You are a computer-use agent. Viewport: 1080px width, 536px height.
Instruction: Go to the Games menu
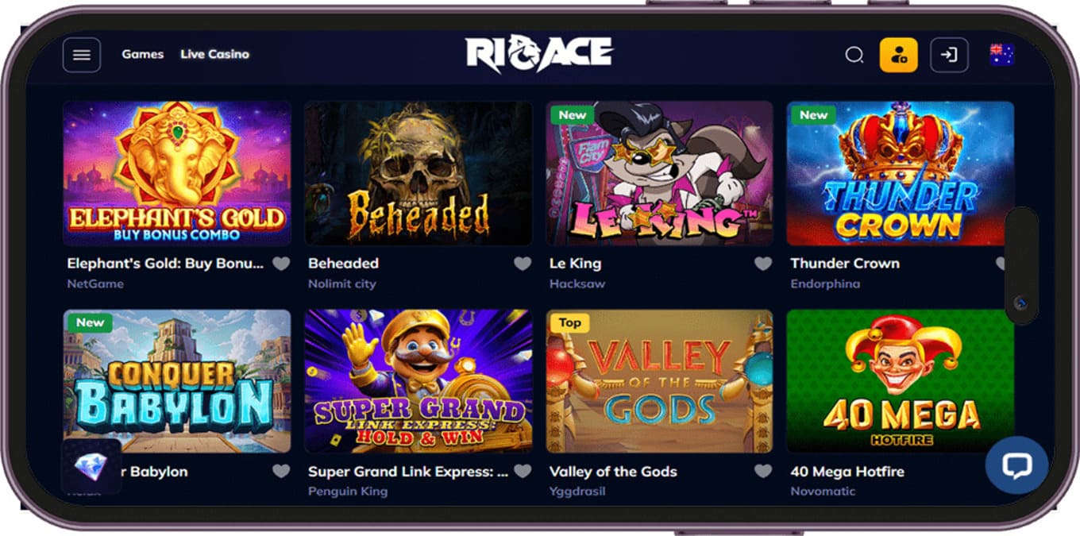[x=143, y=54]
